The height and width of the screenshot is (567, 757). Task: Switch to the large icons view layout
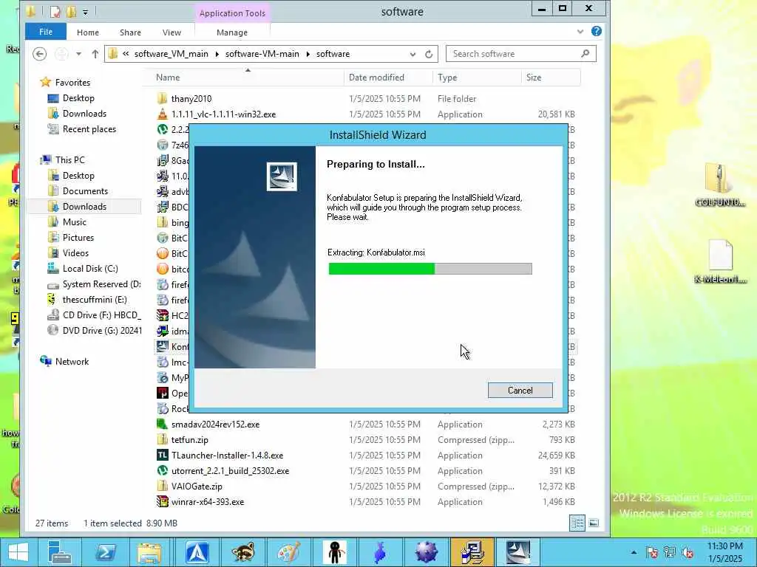(x=594, y=523)
